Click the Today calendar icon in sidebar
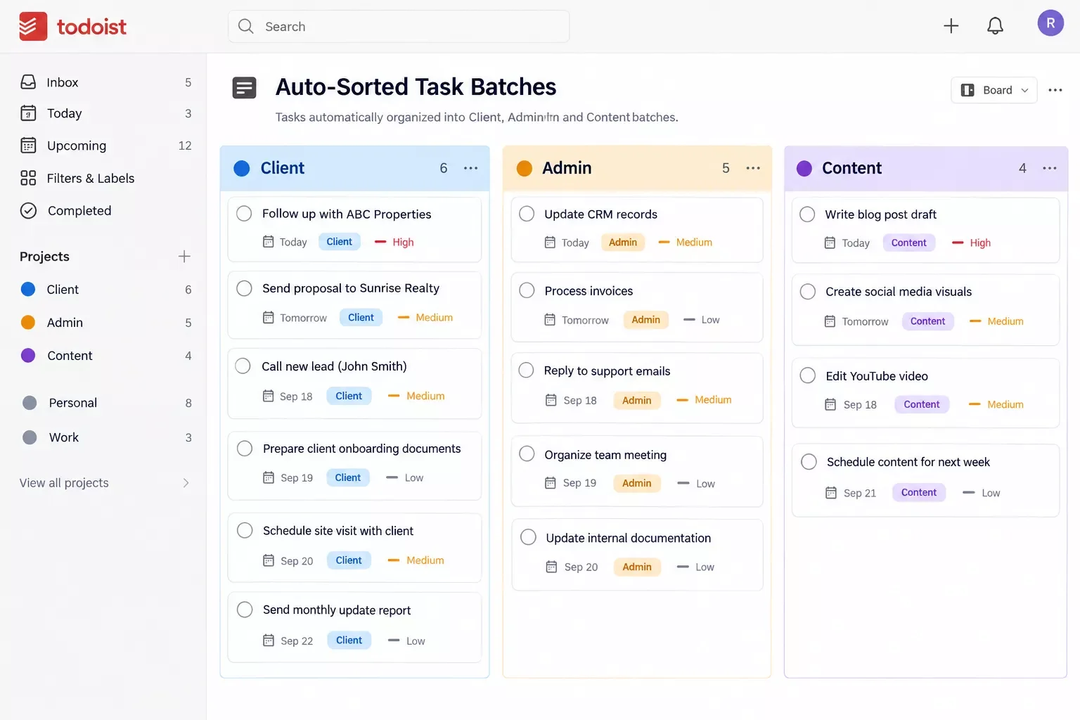1080x720 pixels. pyautogui.click(x=28, y=113)
